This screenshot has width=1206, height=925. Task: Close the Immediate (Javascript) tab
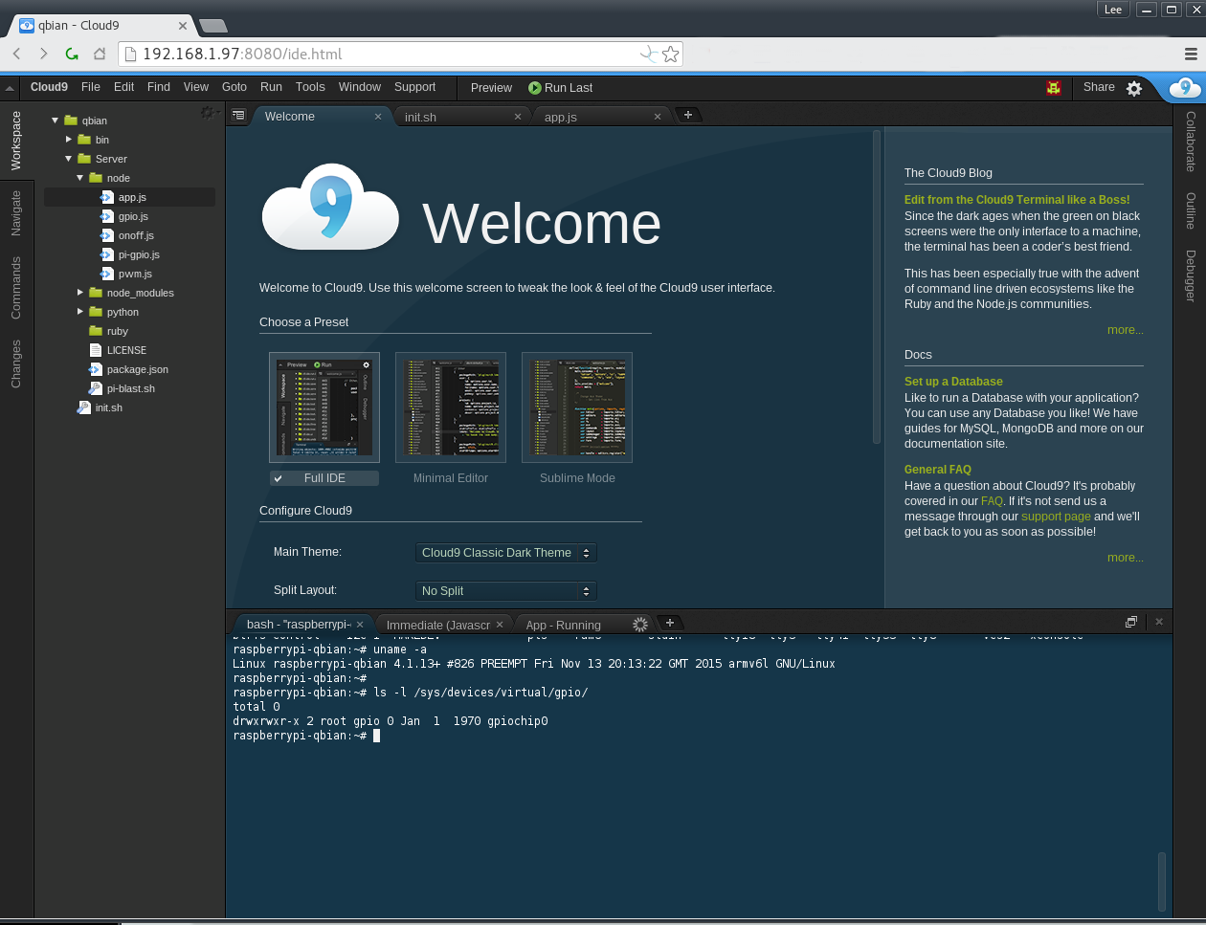click(x=500, y=625)
